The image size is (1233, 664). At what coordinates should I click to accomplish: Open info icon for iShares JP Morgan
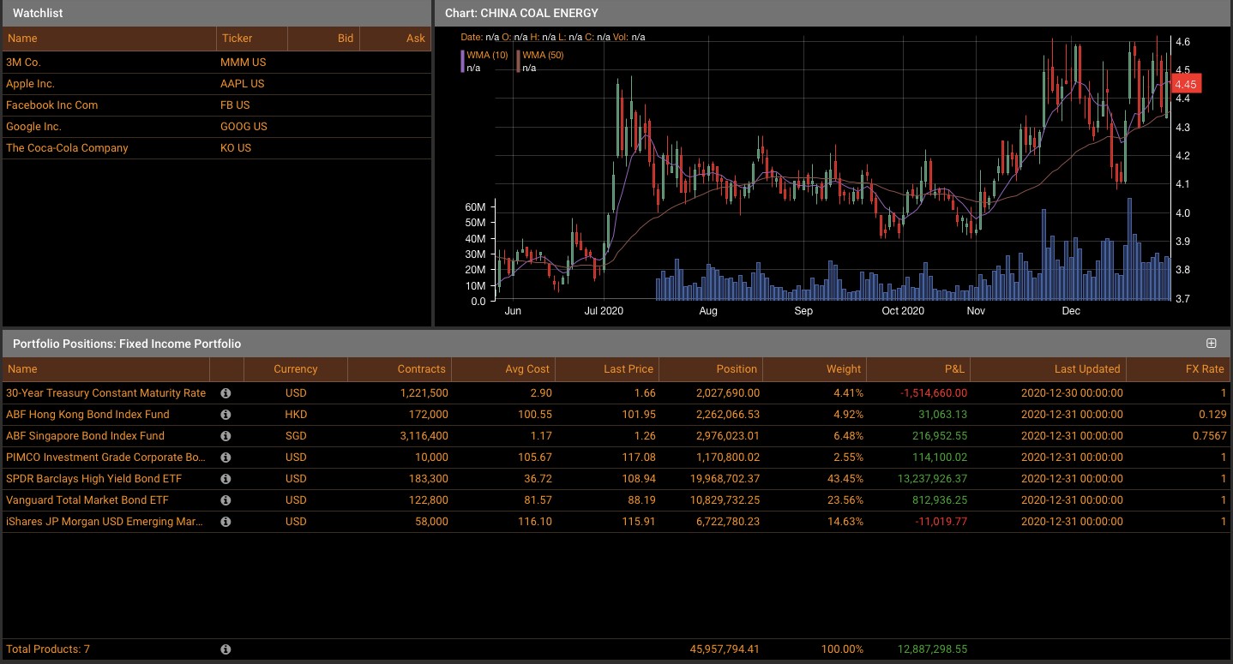(x=226, y=522)
